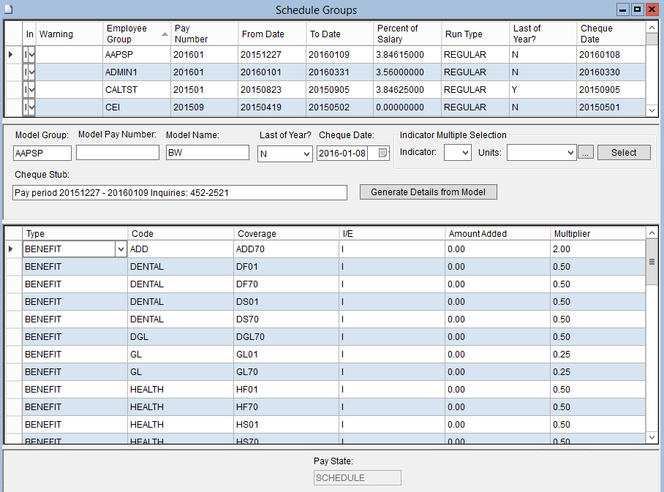The height and width of the screenshot is (492, 664).
Task: Click the Employee Group sort arrow
Action: 165,34
